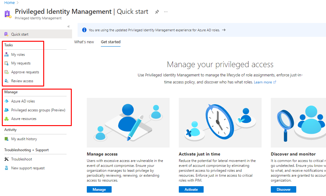Switch to the What's new tab
Screen dimensions: 326x196
pyautogui.click(x=84, y=42)
